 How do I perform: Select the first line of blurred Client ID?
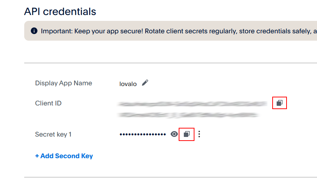[x=192, y=104]
